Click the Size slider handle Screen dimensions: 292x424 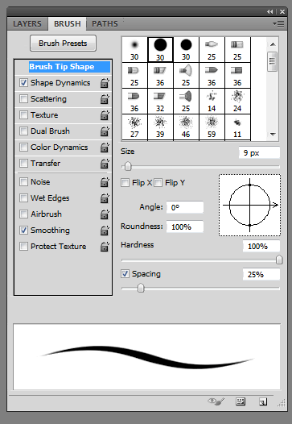[x=128, y=166]
